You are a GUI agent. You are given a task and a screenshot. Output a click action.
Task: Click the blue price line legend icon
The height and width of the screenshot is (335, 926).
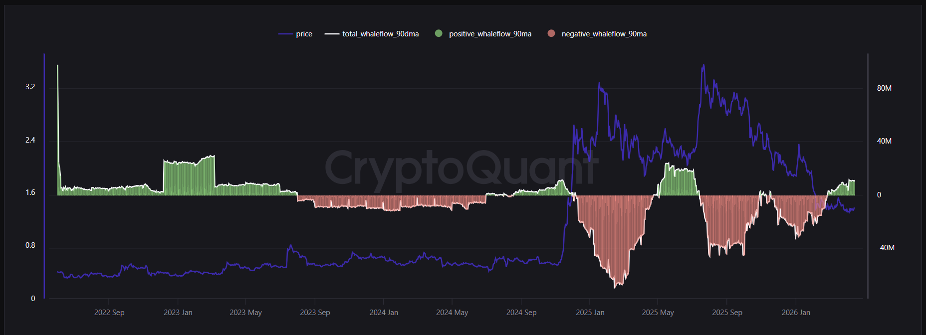(285, 34)
